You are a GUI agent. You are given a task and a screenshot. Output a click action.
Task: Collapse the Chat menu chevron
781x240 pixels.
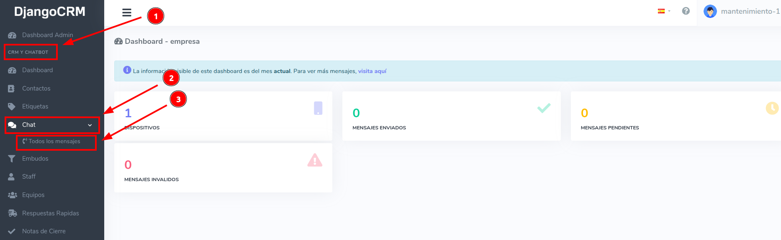[90, 125]
